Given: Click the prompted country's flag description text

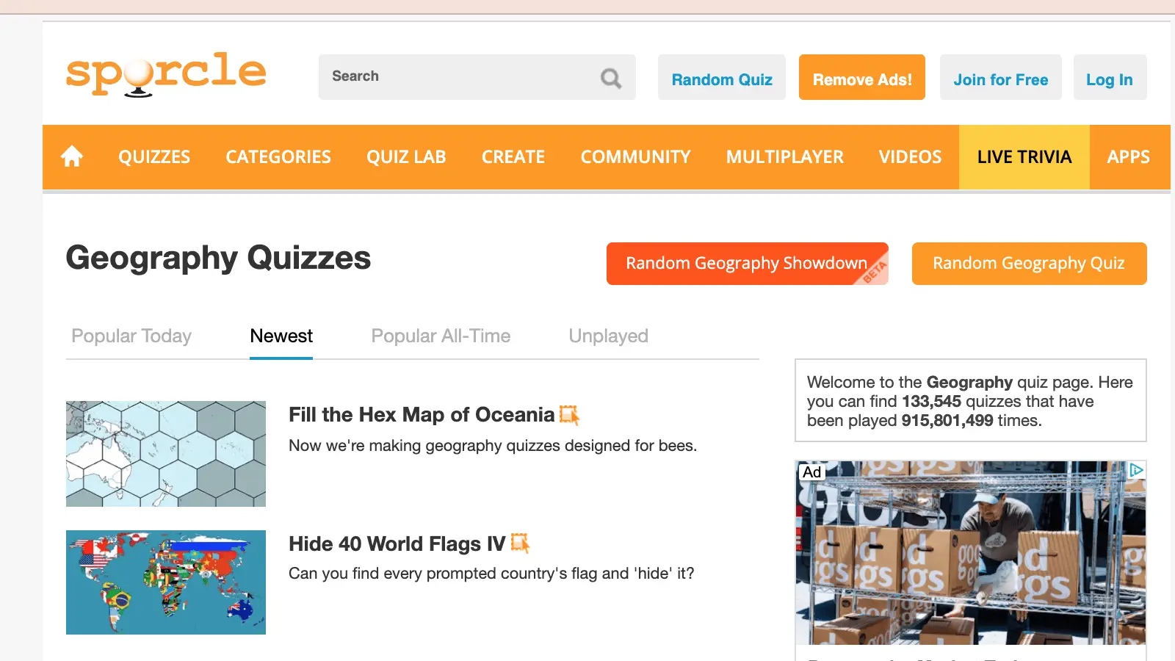Looking at the screenshot, I should click(x=491, y=574).
